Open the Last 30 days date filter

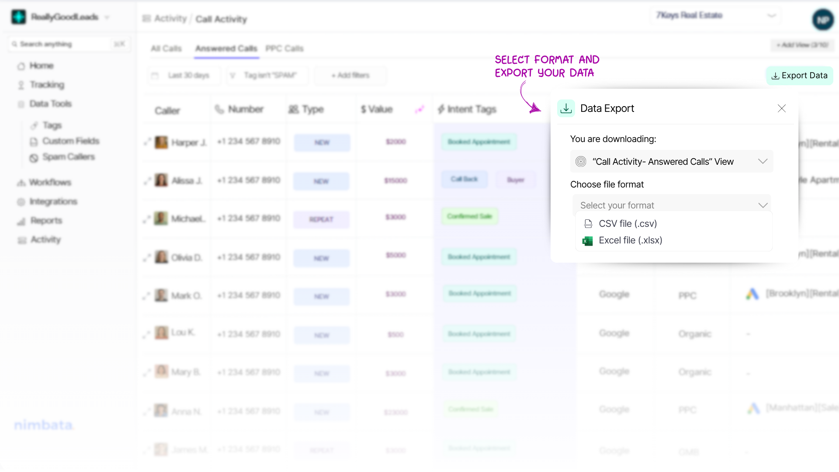(184, 76)
